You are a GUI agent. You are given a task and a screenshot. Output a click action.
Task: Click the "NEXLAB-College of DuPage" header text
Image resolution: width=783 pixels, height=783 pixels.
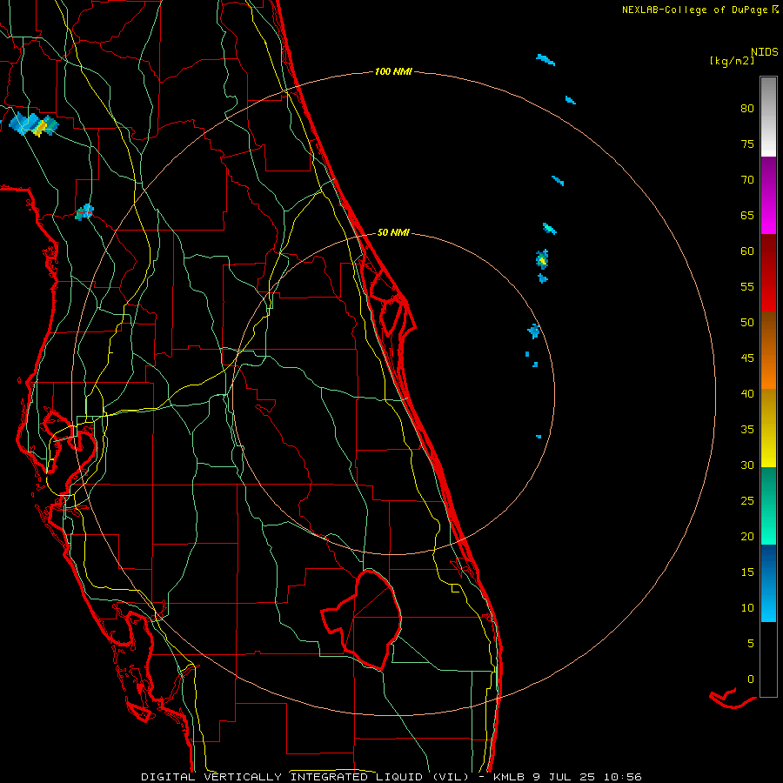(695, 10)
